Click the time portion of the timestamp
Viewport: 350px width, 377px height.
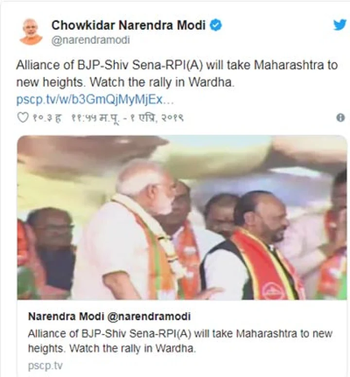pos(95,118)
